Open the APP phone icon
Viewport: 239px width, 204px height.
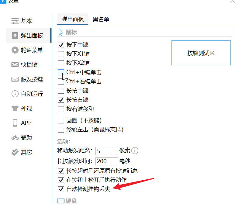pyautogui.click(x=15, y=123)
